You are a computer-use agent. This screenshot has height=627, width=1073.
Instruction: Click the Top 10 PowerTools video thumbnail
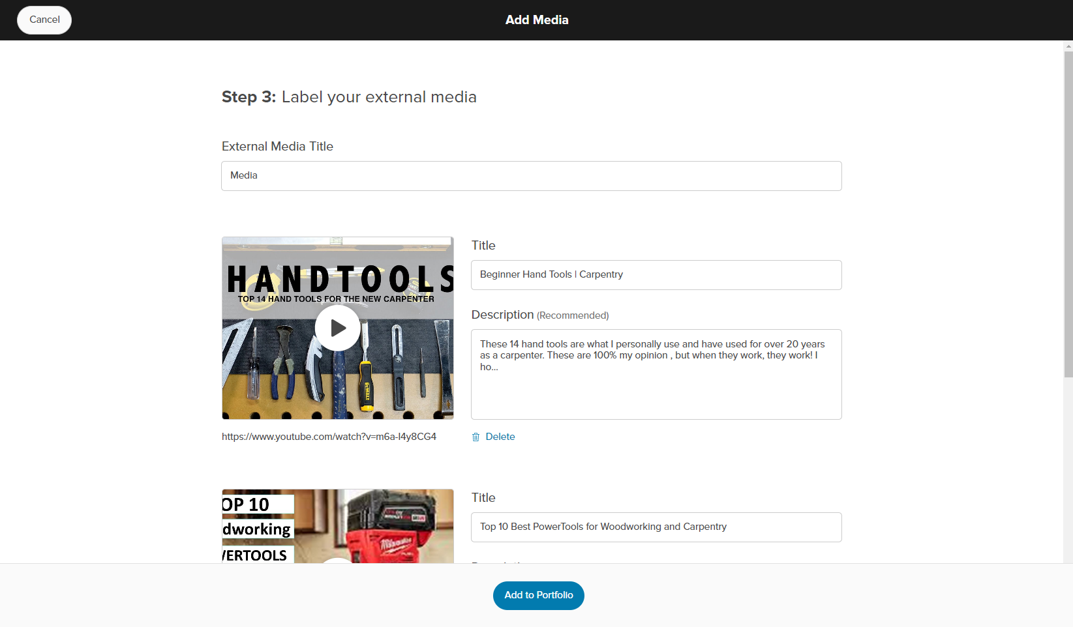click(x=338, y=526)
